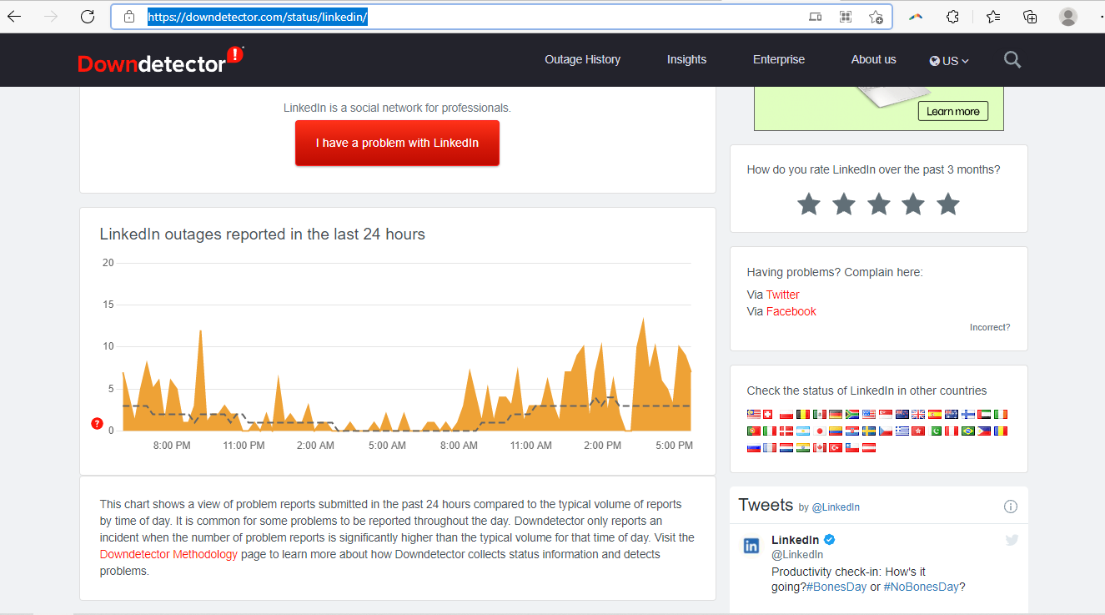Click the #BonesDay hashtag

pyautogui.click(x=836, y=587)
